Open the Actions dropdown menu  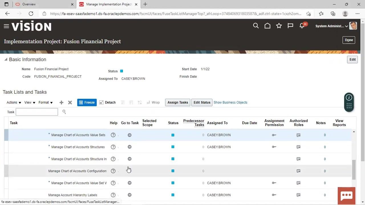coord(14,102)
